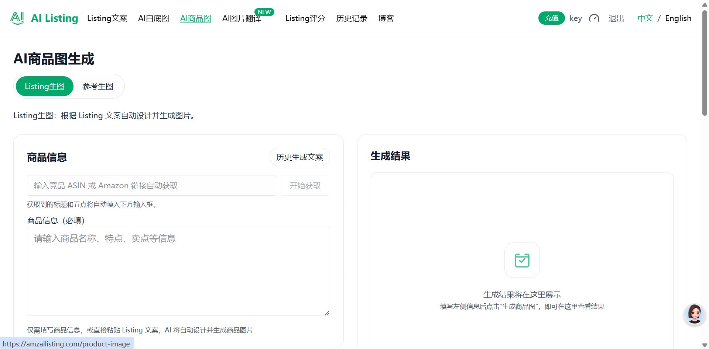709x349 pixels.
Task: Click the green 充值 button
Action: 551,18
